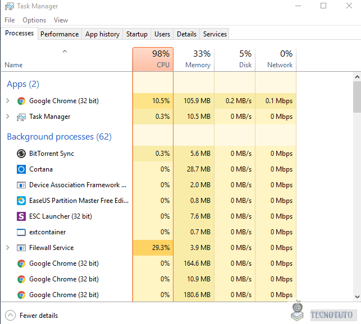Image resolution: width=361 pixels, height=324 pixels.
Task: Click the Device Association Framework icon
Action: tap(21, 185)
